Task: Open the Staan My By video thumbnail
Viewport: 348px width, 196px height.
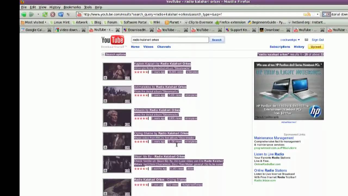Action: point(117,164)
